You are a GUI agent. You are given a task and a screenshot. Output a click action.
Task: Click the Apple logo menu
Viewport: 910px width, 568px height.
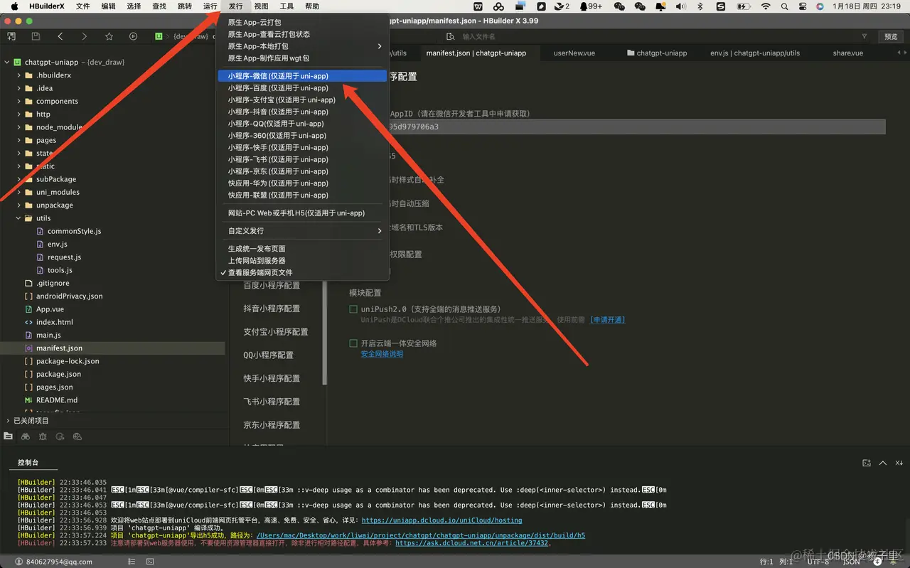[x=14, y=6]
